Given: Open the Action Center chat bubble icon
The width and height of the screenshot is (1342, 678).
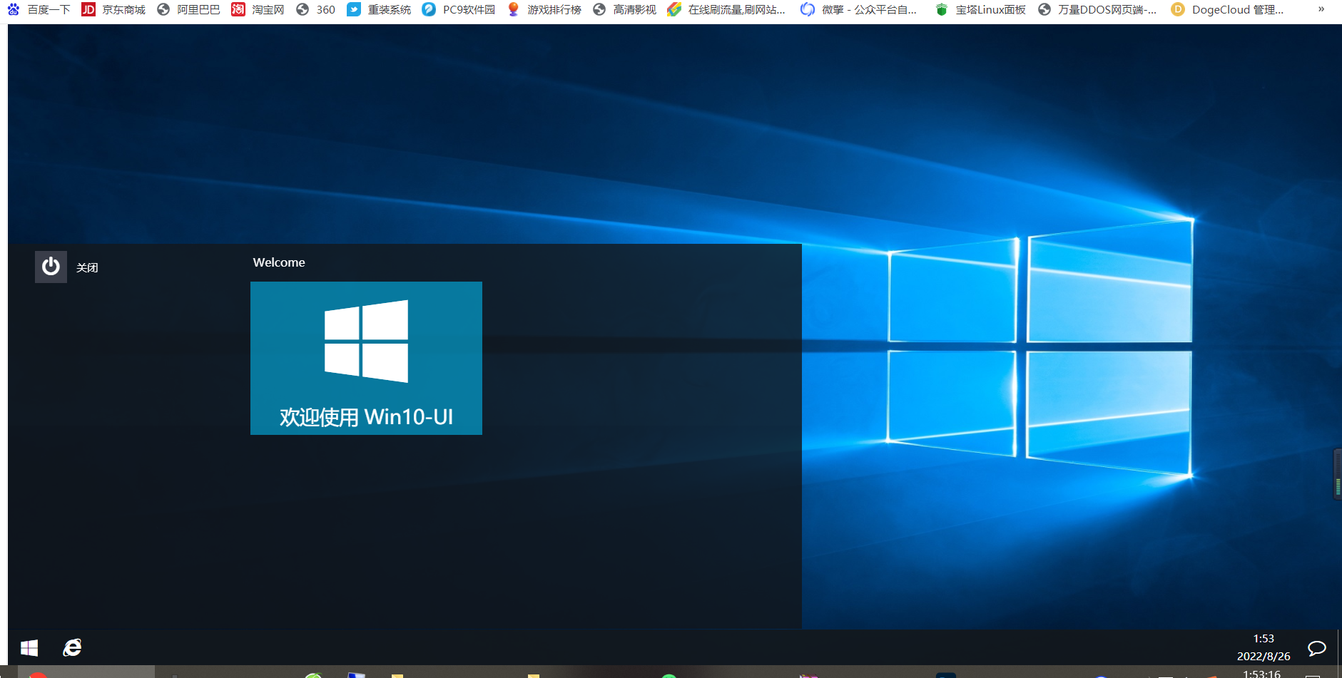Looking at the screenshot, I should pyautogui.click(x=1317, y=647).
